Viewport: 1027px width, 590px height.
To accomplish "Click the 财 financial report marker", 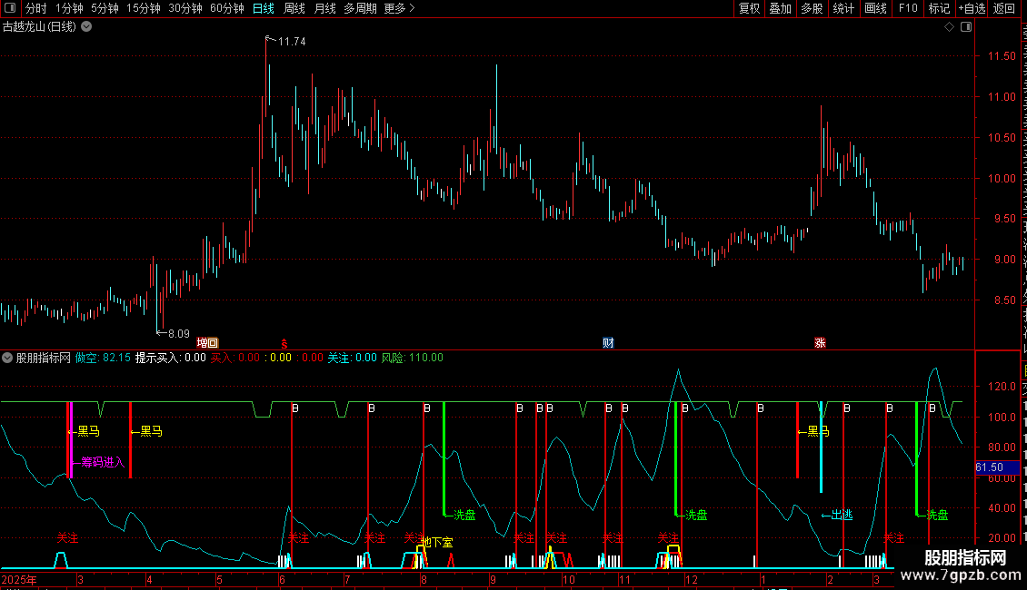I will [608, 343].
